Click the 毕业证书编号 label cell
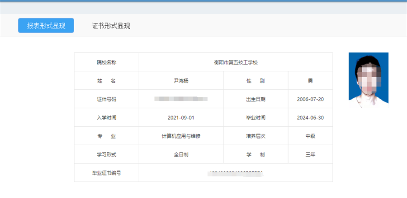Screen dimensions: 407x198 tap(106, 173)
